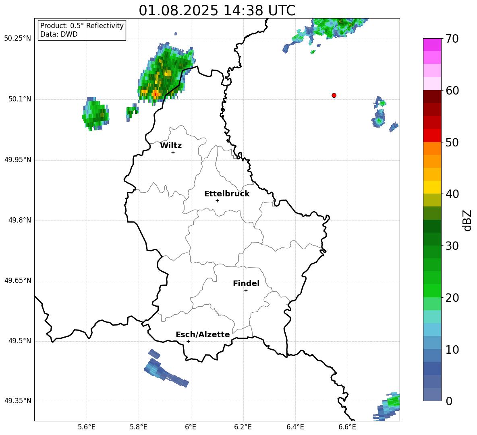This screenshot has width=477, height=435.
Task: Click the dBZ colorbar label
Action: pos(467,220)
